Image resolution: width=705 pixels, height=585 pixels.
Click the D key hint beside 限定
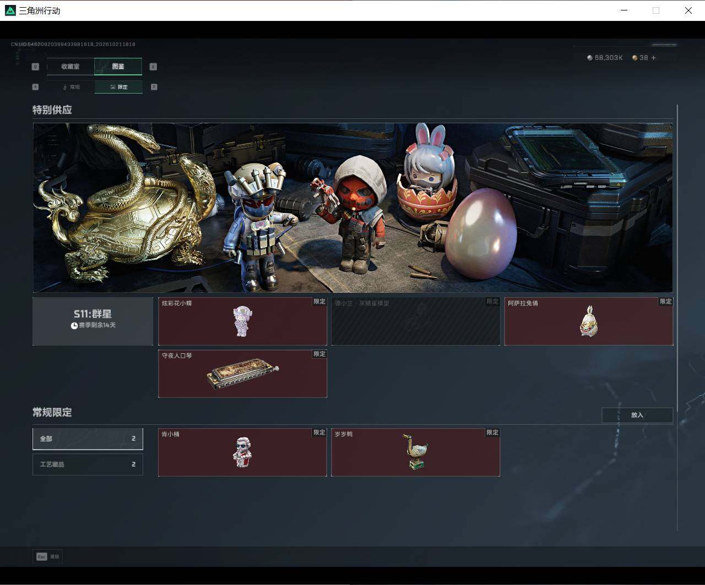tap(154, 87)
